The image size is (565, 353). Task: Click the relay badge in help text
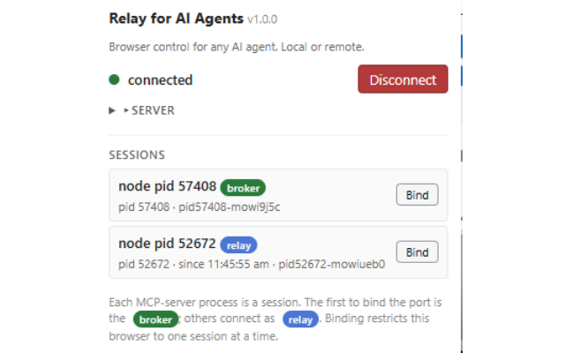coord(300,319)
